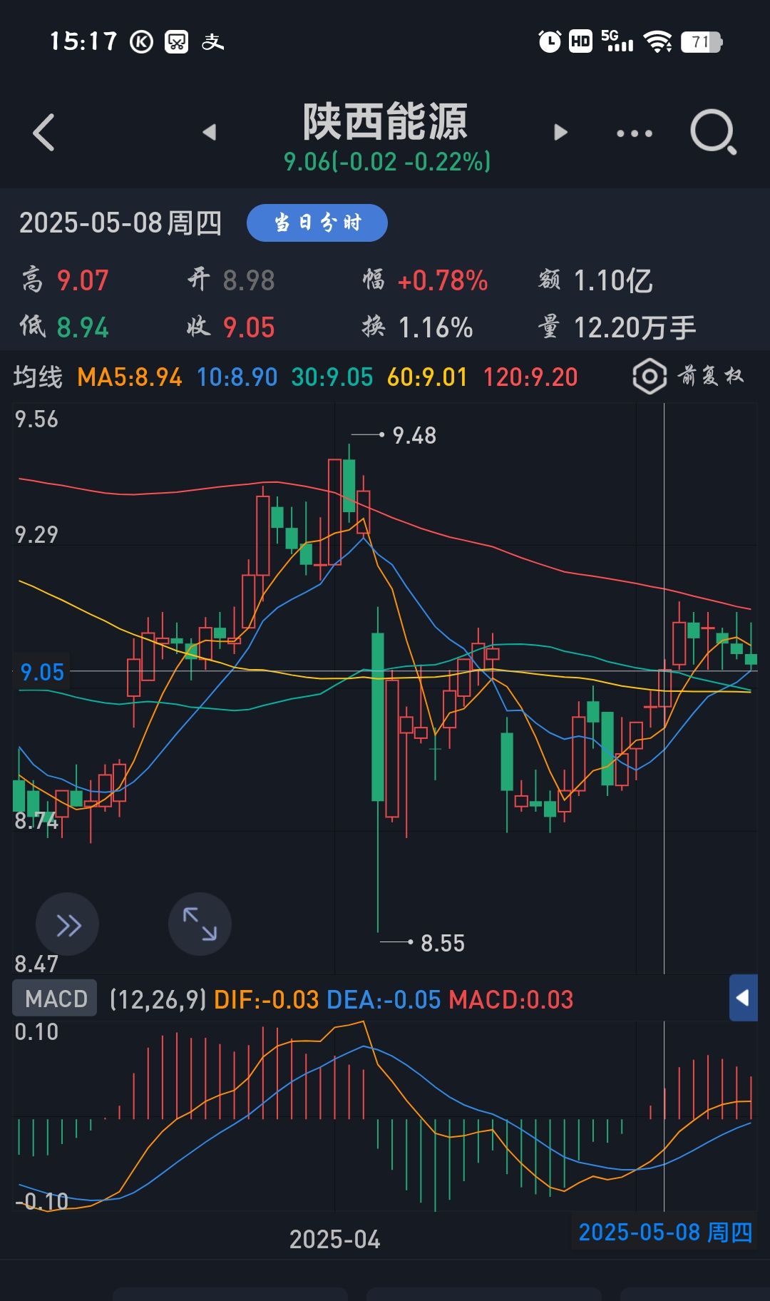Tap the blue 2025-05-08 周四 crosshair date
This screenshot has width=770, height=1301.
[665, 1232]
